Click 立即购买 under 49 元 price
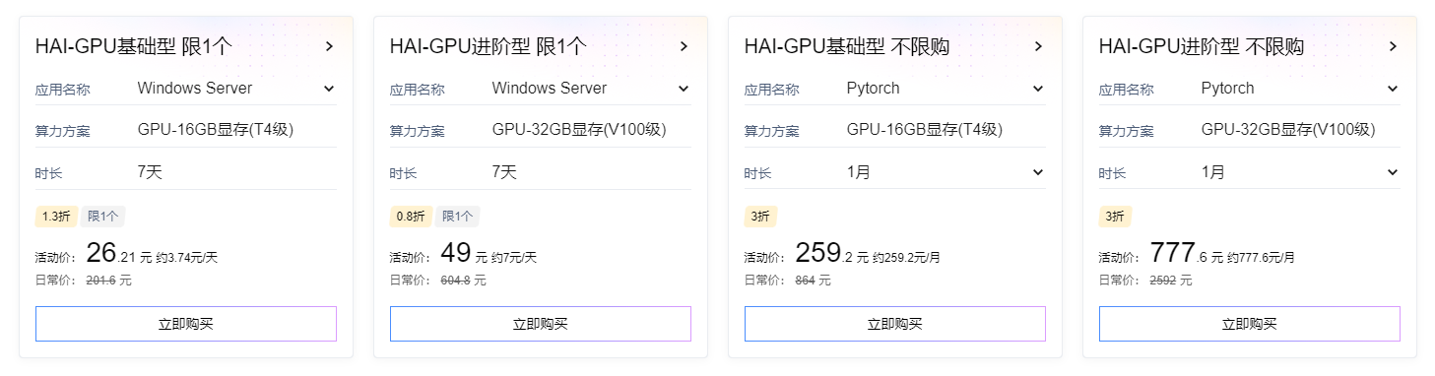Image resolution: width=1435 pixels, height=376 pixels. coord(541,324)
